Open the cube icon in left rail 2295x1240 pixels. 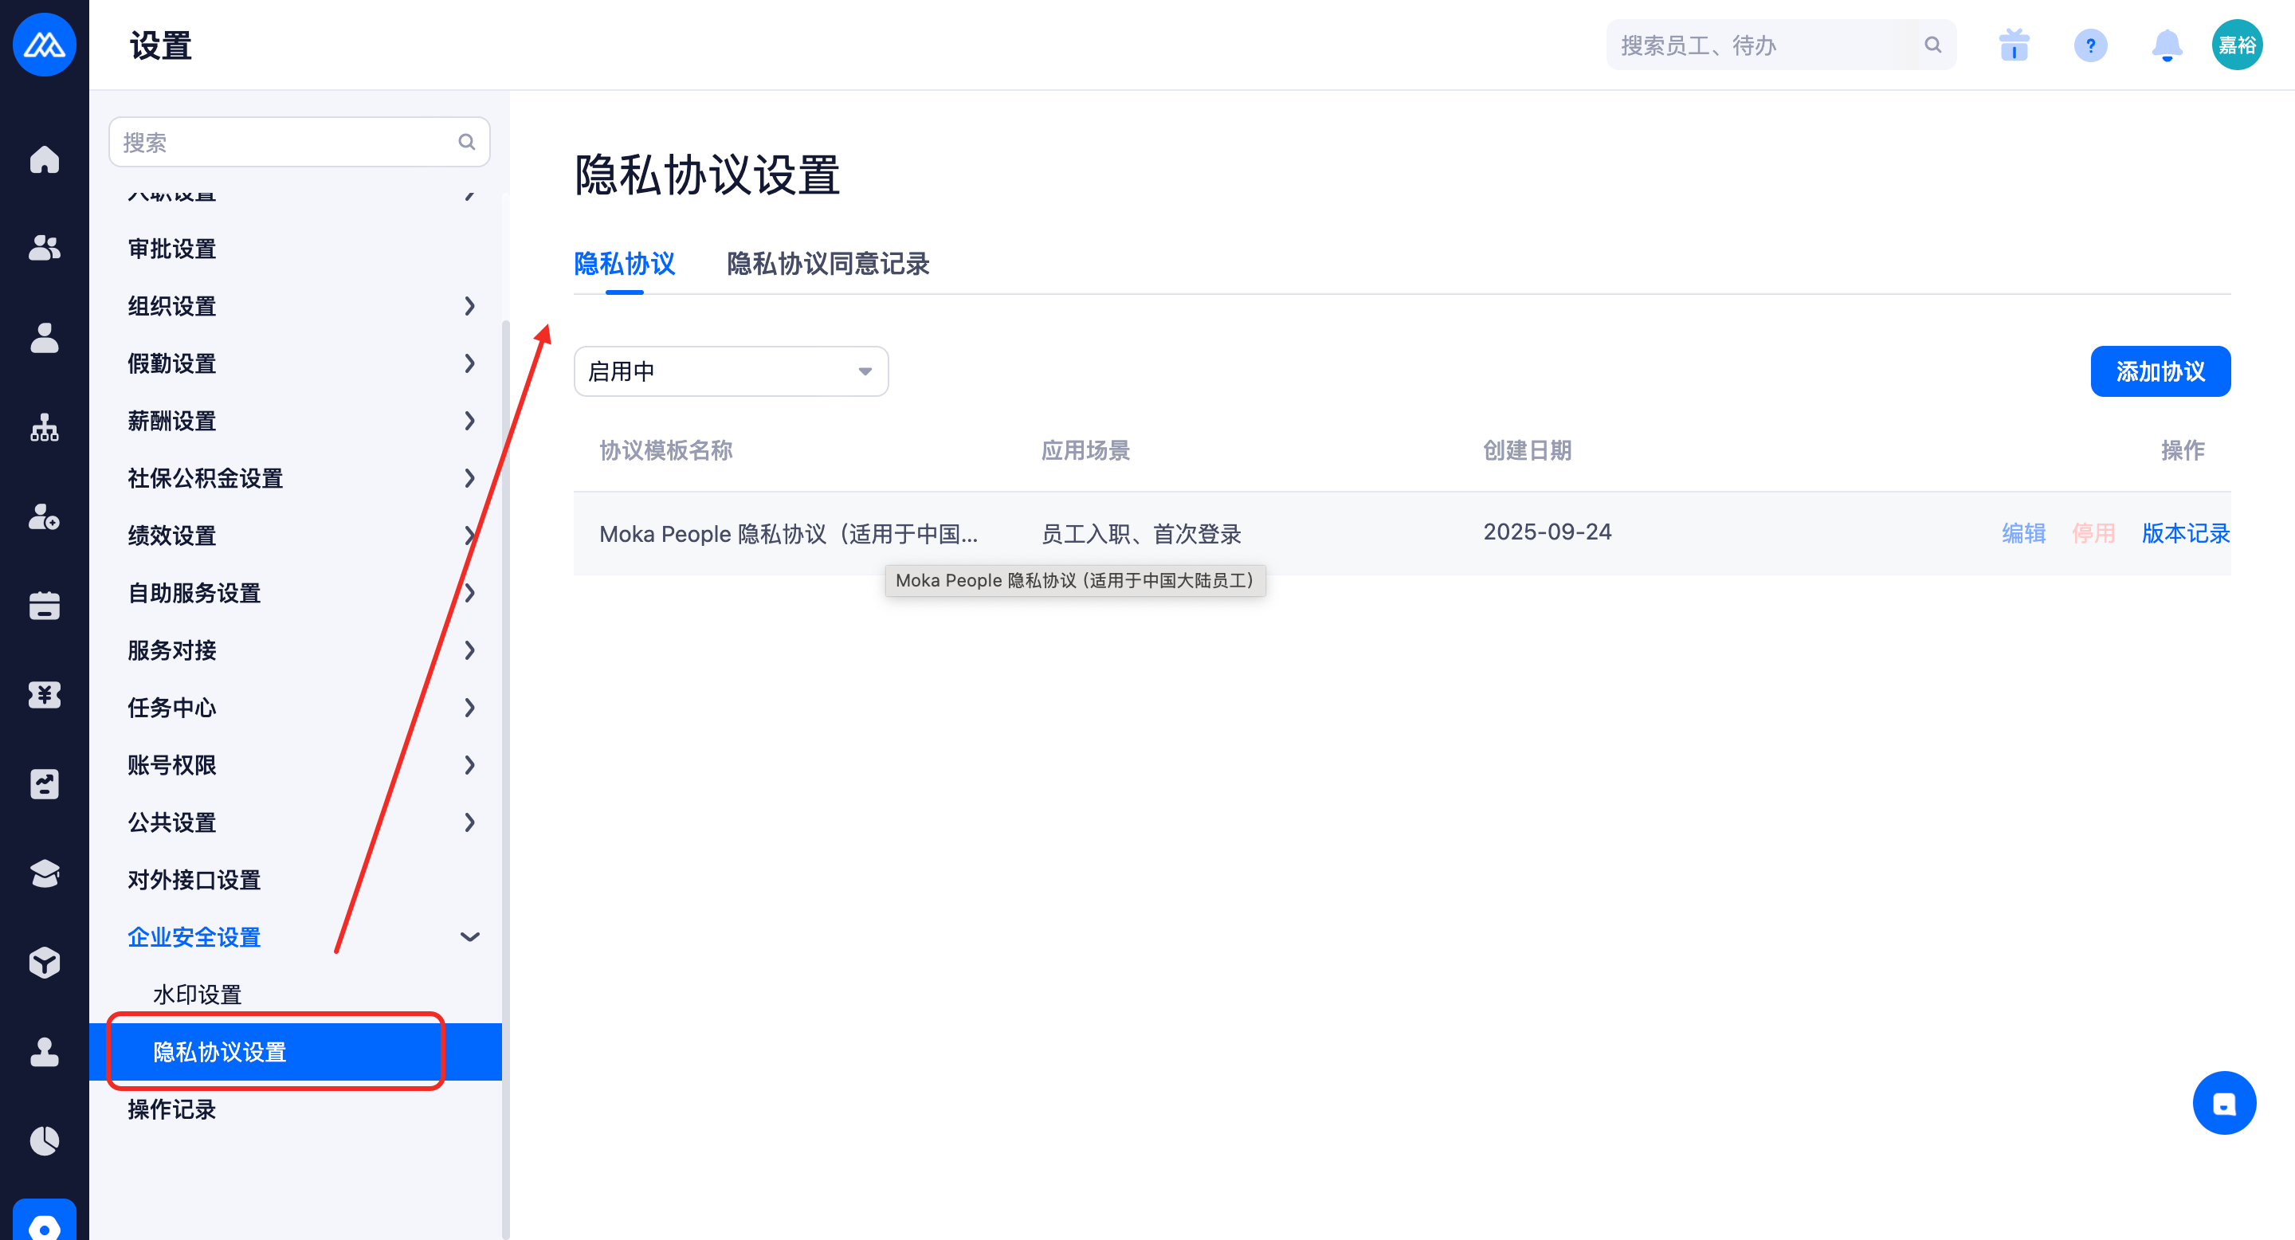tap(45, 963)
